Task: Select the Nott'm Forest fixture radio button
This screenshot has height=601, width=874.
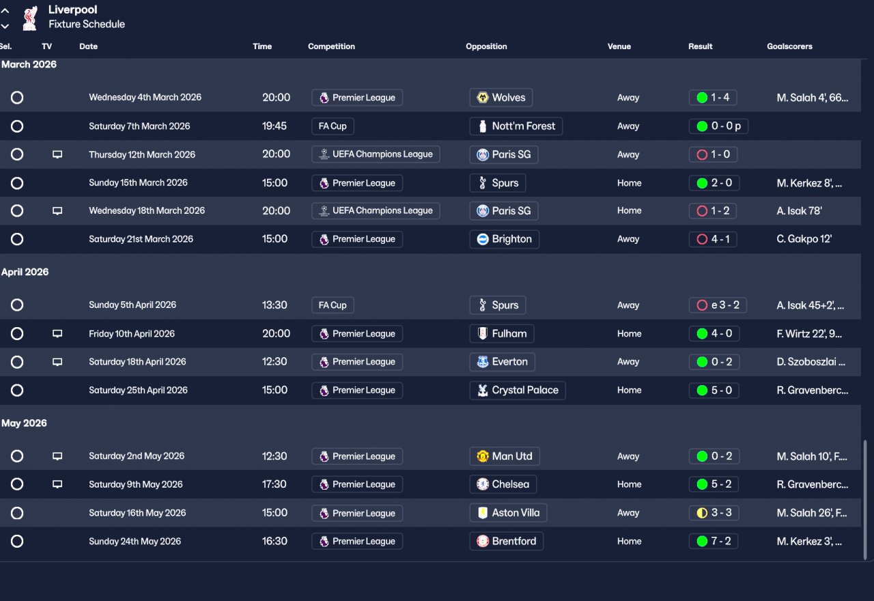Action: pyautogui.click(x=17, y=126)
